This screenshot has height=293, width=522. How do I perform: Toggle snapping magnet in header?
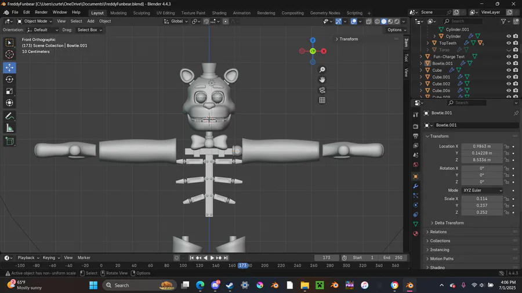(206, 21)
